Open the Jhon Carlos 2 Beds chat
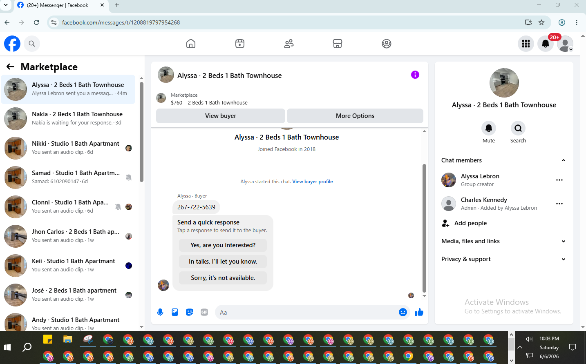The image size is (586, 364). (x=68, y=236)
